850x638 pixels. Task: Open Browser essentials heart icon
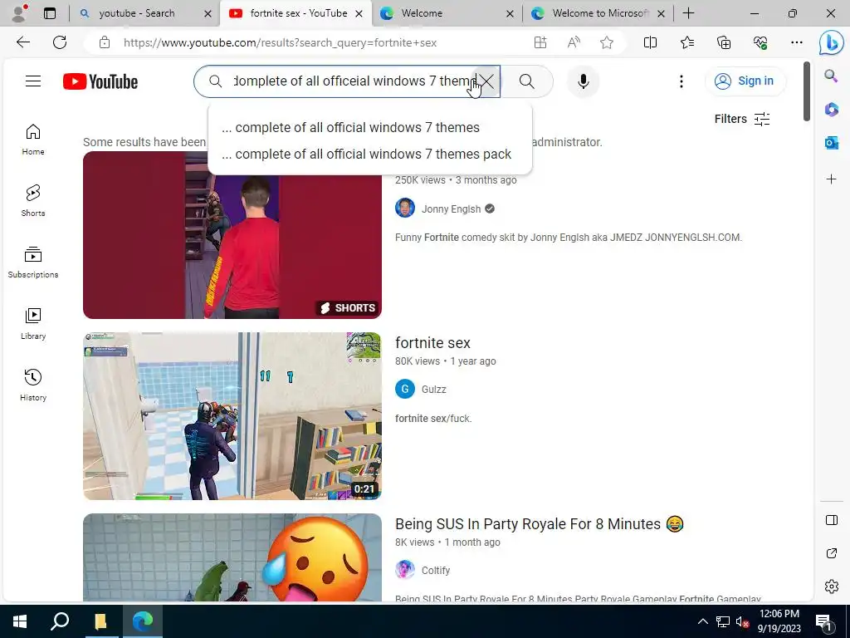pyautogui.click(x=760, y=42)
